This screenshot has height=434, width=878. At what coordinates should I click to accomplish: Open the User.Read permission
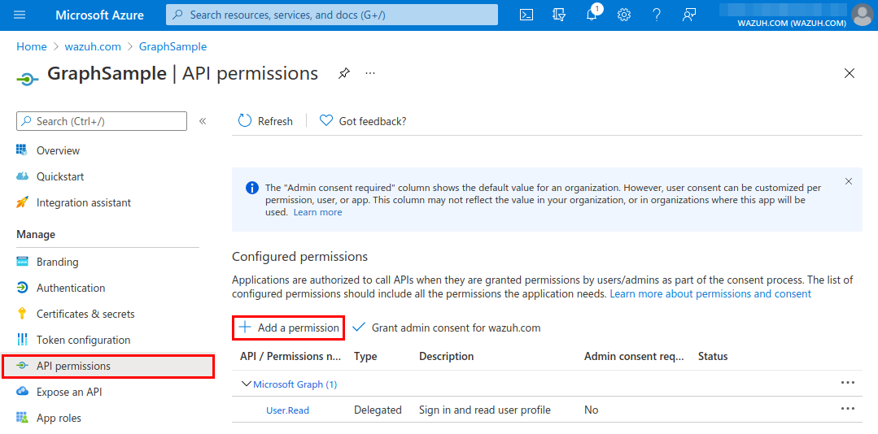coord(287,410)
